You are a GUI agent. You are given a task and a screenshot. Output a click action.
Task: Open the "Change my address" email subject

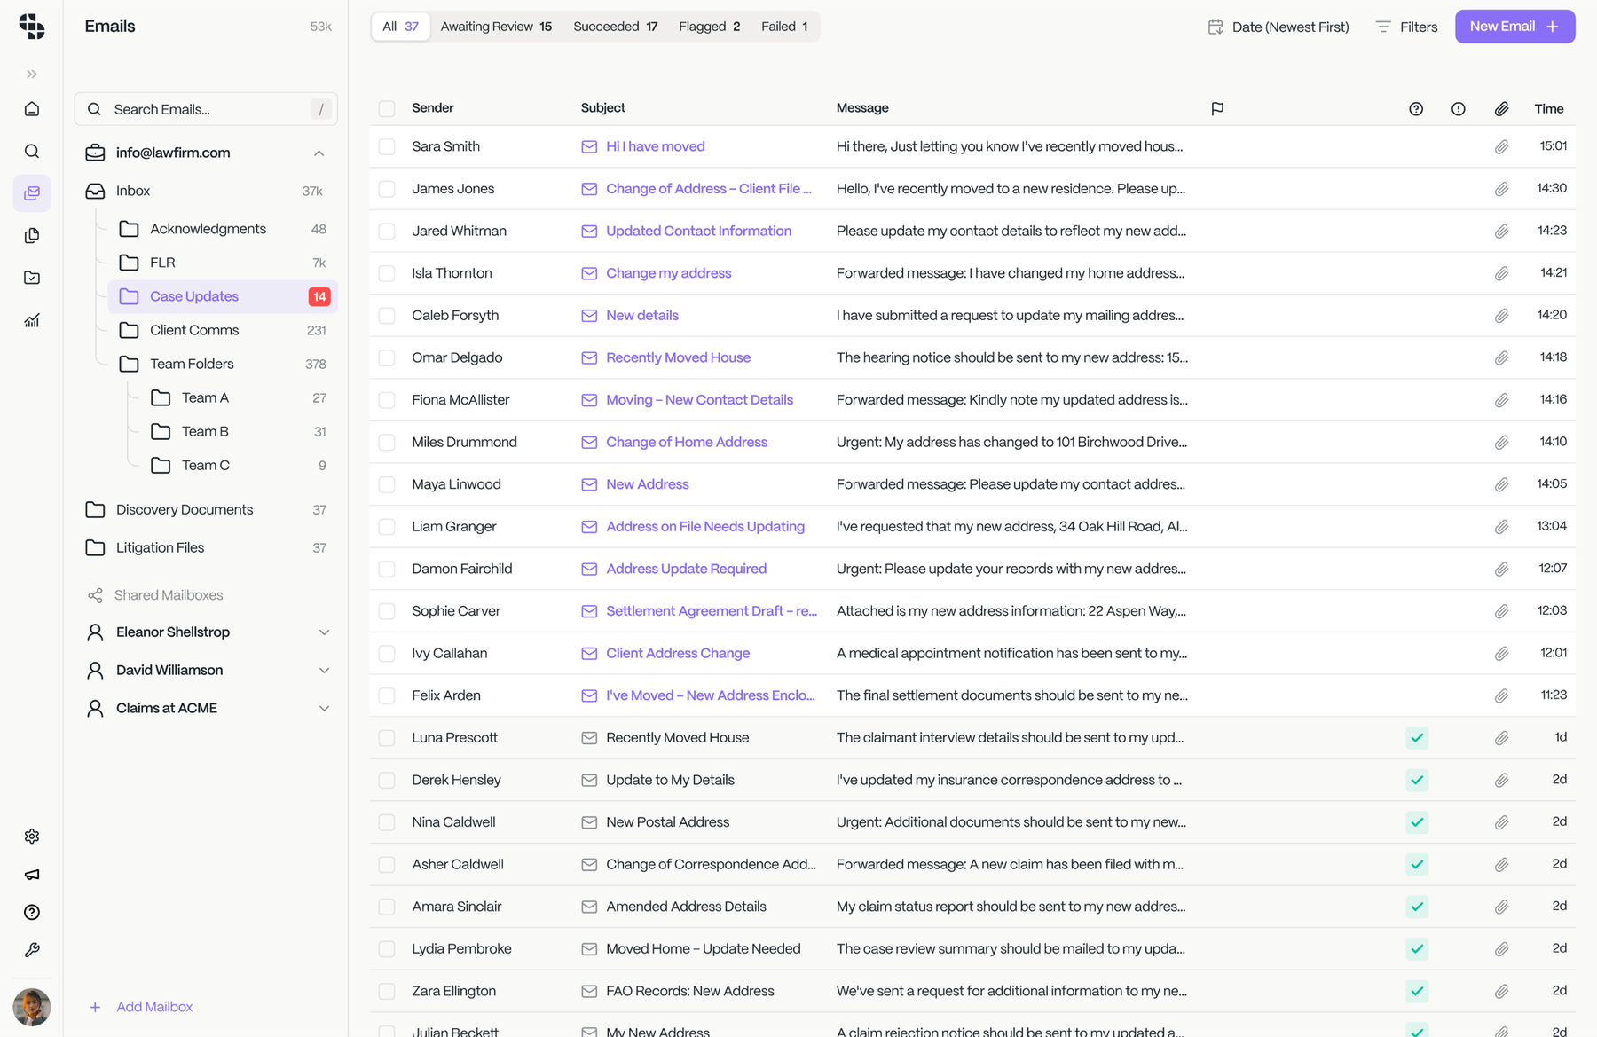tap(669, 273)
